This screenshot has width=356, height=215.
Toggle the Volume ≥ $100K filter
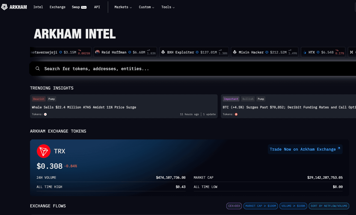click(x=293, y=206)
